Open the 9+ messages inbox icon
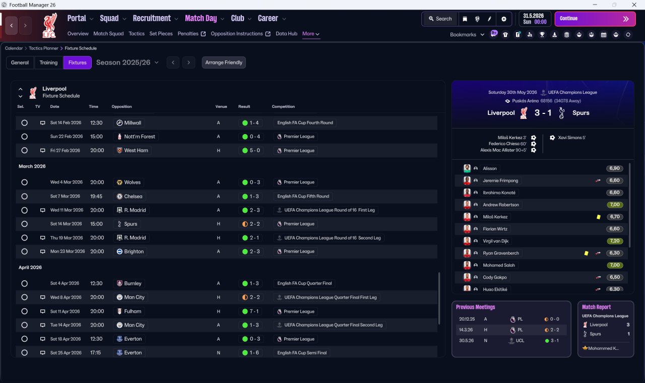 (494, 34)
